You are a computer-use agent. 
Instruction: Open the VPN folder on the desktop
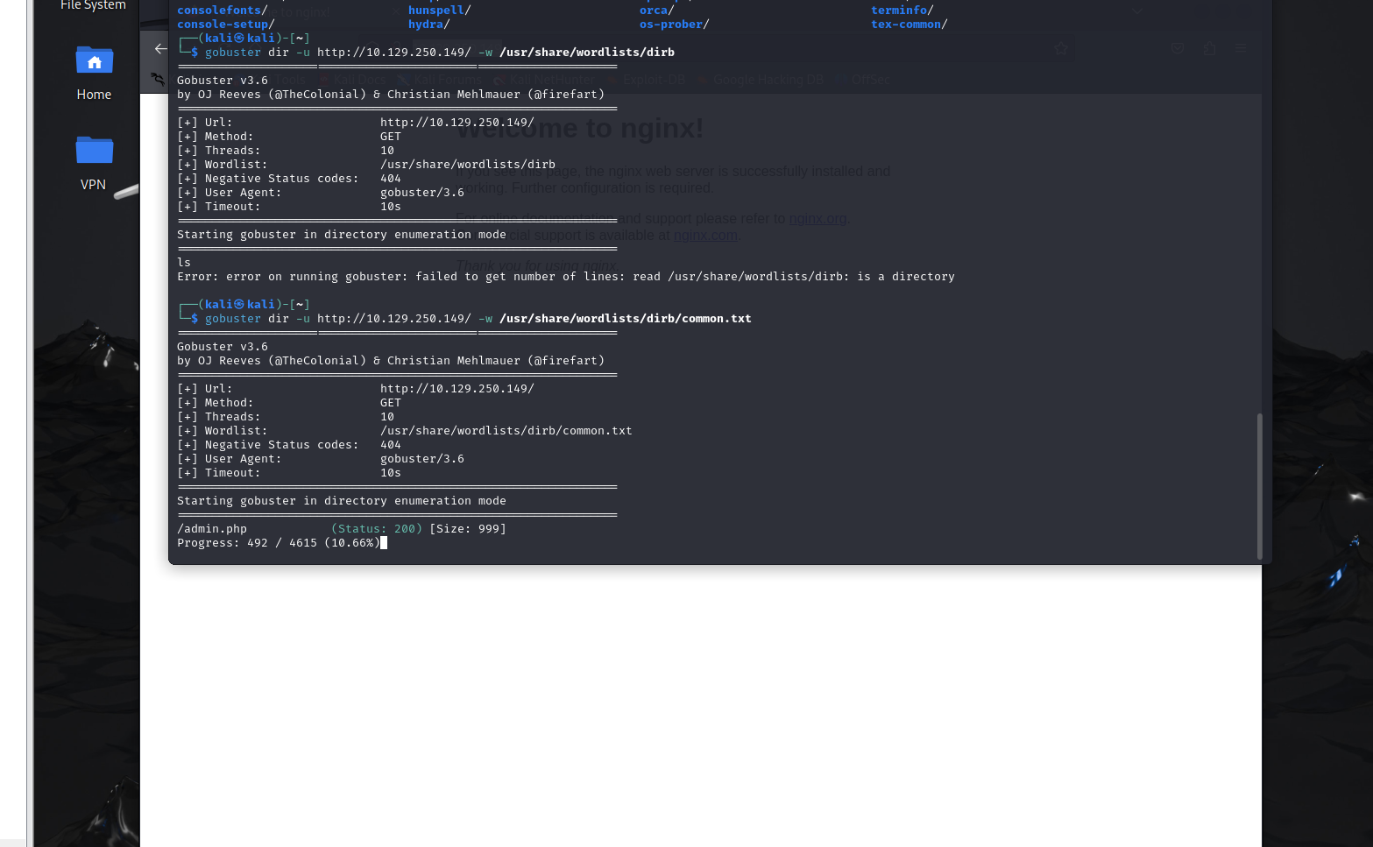point(94,163)
